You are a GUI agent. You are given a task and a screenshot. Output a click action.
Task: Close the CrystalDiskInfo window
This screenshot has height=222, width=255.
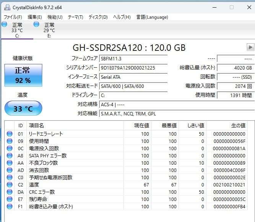tap(249, 7)
